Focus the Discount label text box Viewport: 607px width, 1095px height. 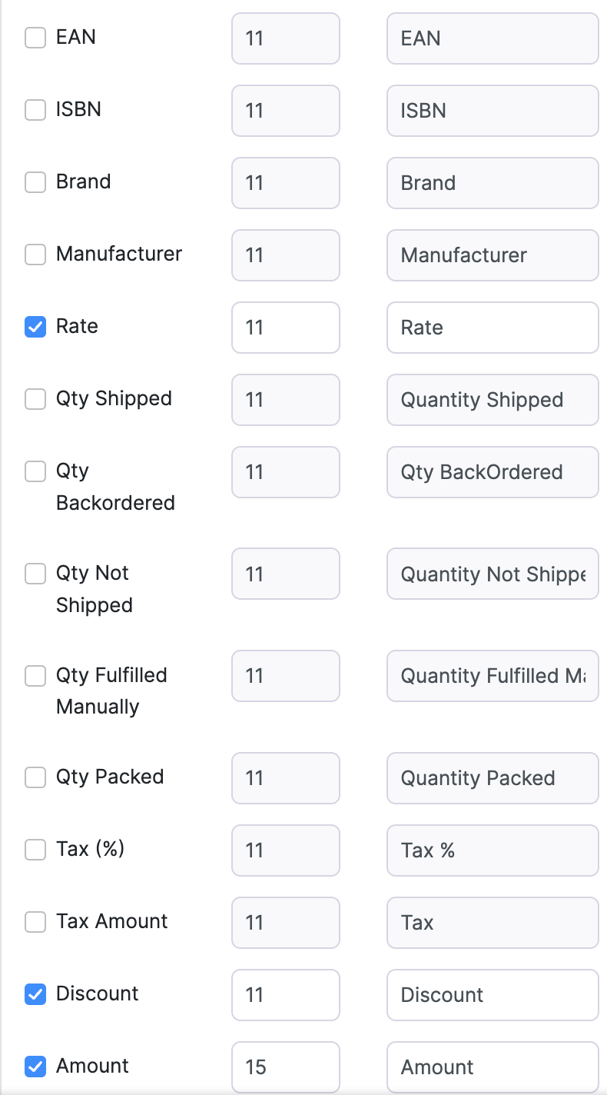click(492, 995)
